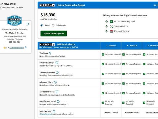Image resolution: width=158 pixels, height=119 pixels.
Task: Open info icon next to Structural Damage
Action: (x=57, y=63)
